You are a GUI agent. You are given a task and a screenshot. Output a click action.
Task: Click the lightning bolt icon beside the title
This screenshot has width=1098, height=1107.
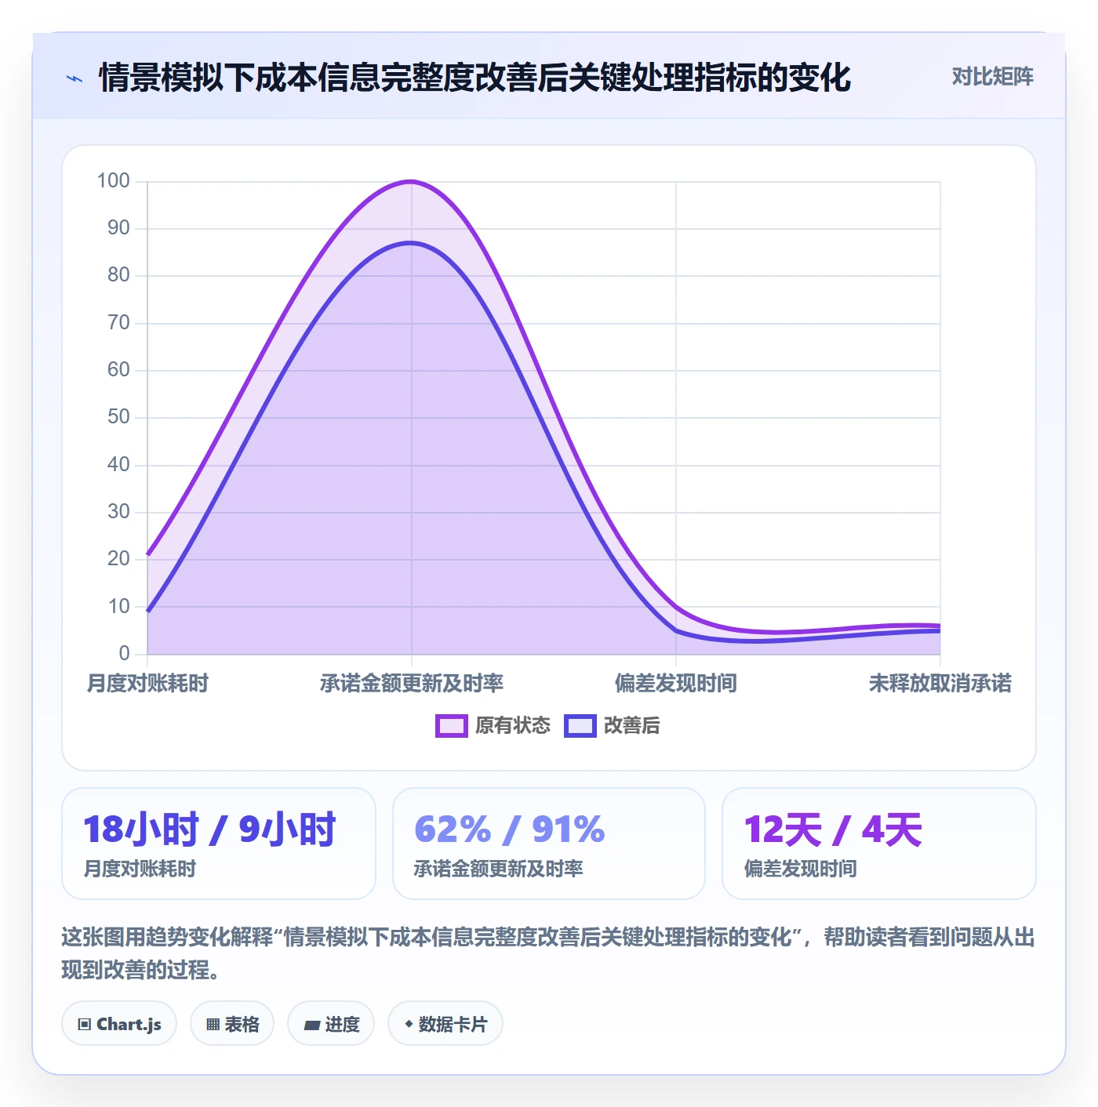tap(75, 78)
